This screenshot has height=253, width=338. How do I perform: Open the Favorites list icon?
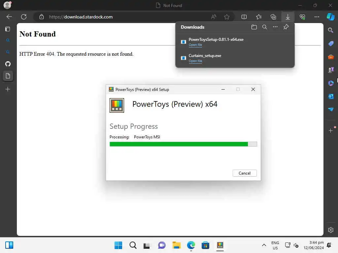259,17
